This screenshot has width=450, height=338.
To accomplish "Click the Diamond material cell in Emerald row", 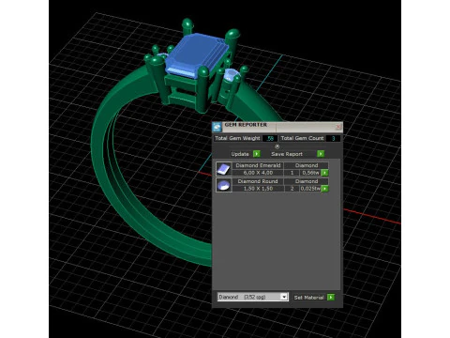I will pos(307,165).
